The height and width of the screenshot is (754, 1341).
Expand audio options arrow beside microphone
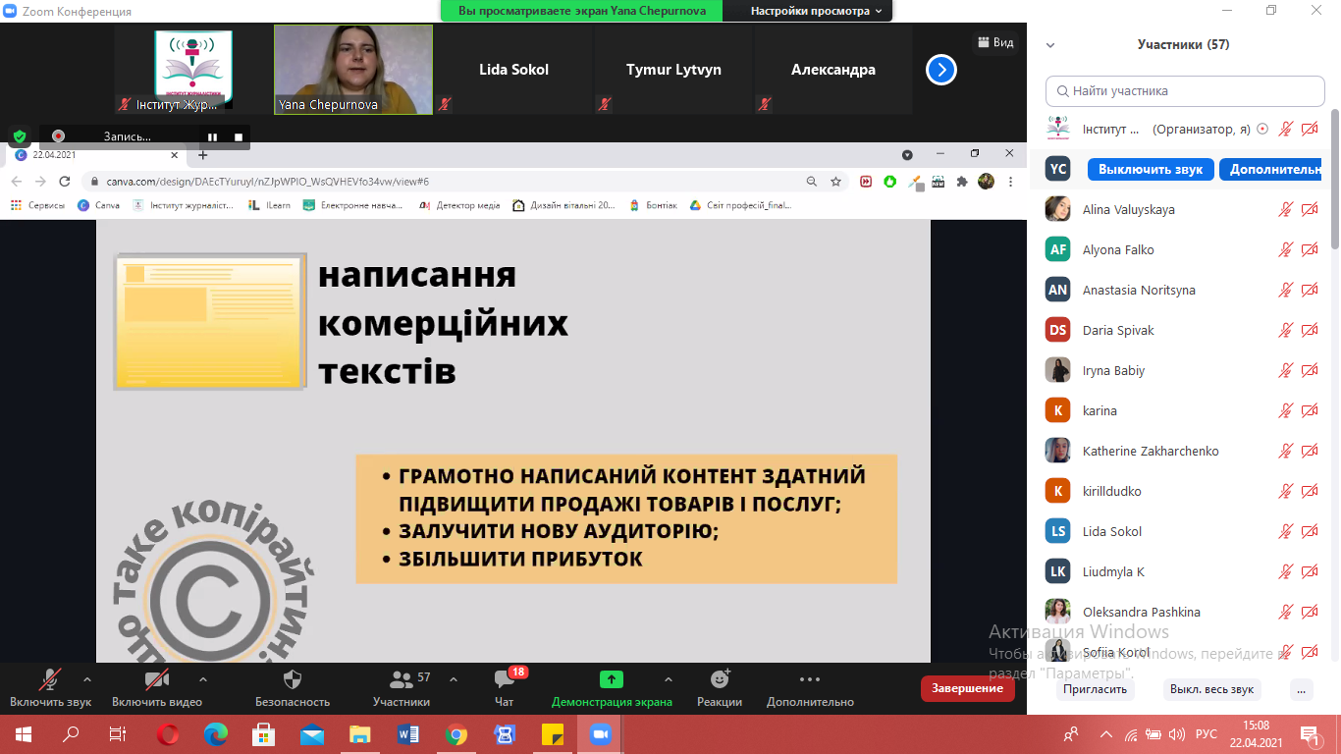(87, 679)
